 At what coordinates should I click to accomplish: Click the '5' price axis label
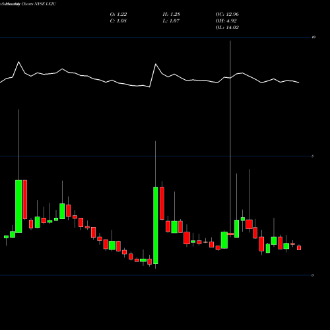pyautogui.click(x=313, y=156)
